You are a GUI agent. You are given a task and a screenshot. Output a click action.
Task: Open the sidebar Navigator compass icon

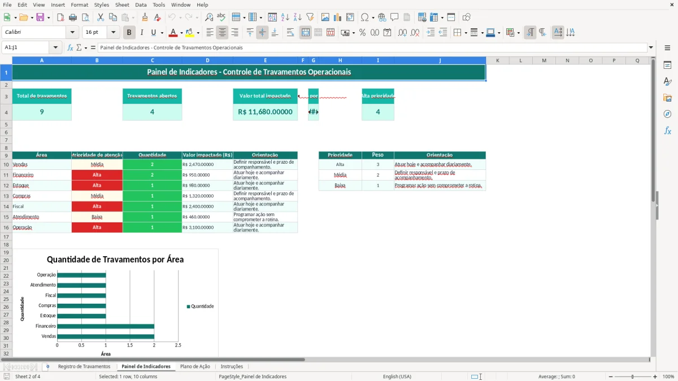pyautogui.click(x=667, y=114)
